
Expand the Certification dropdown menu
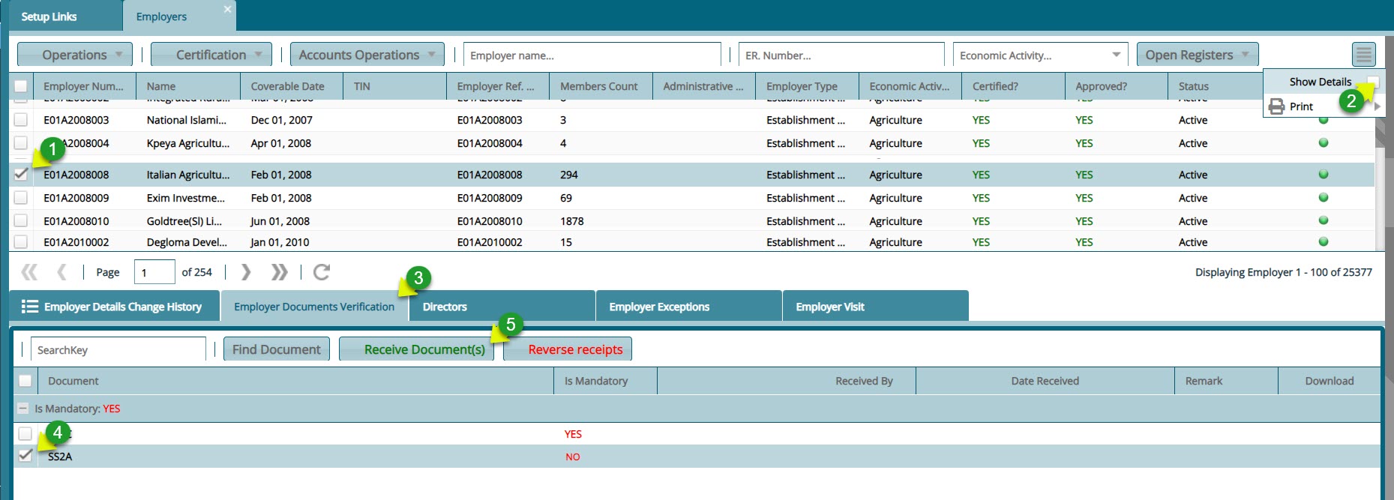click(x=211, y=55)
